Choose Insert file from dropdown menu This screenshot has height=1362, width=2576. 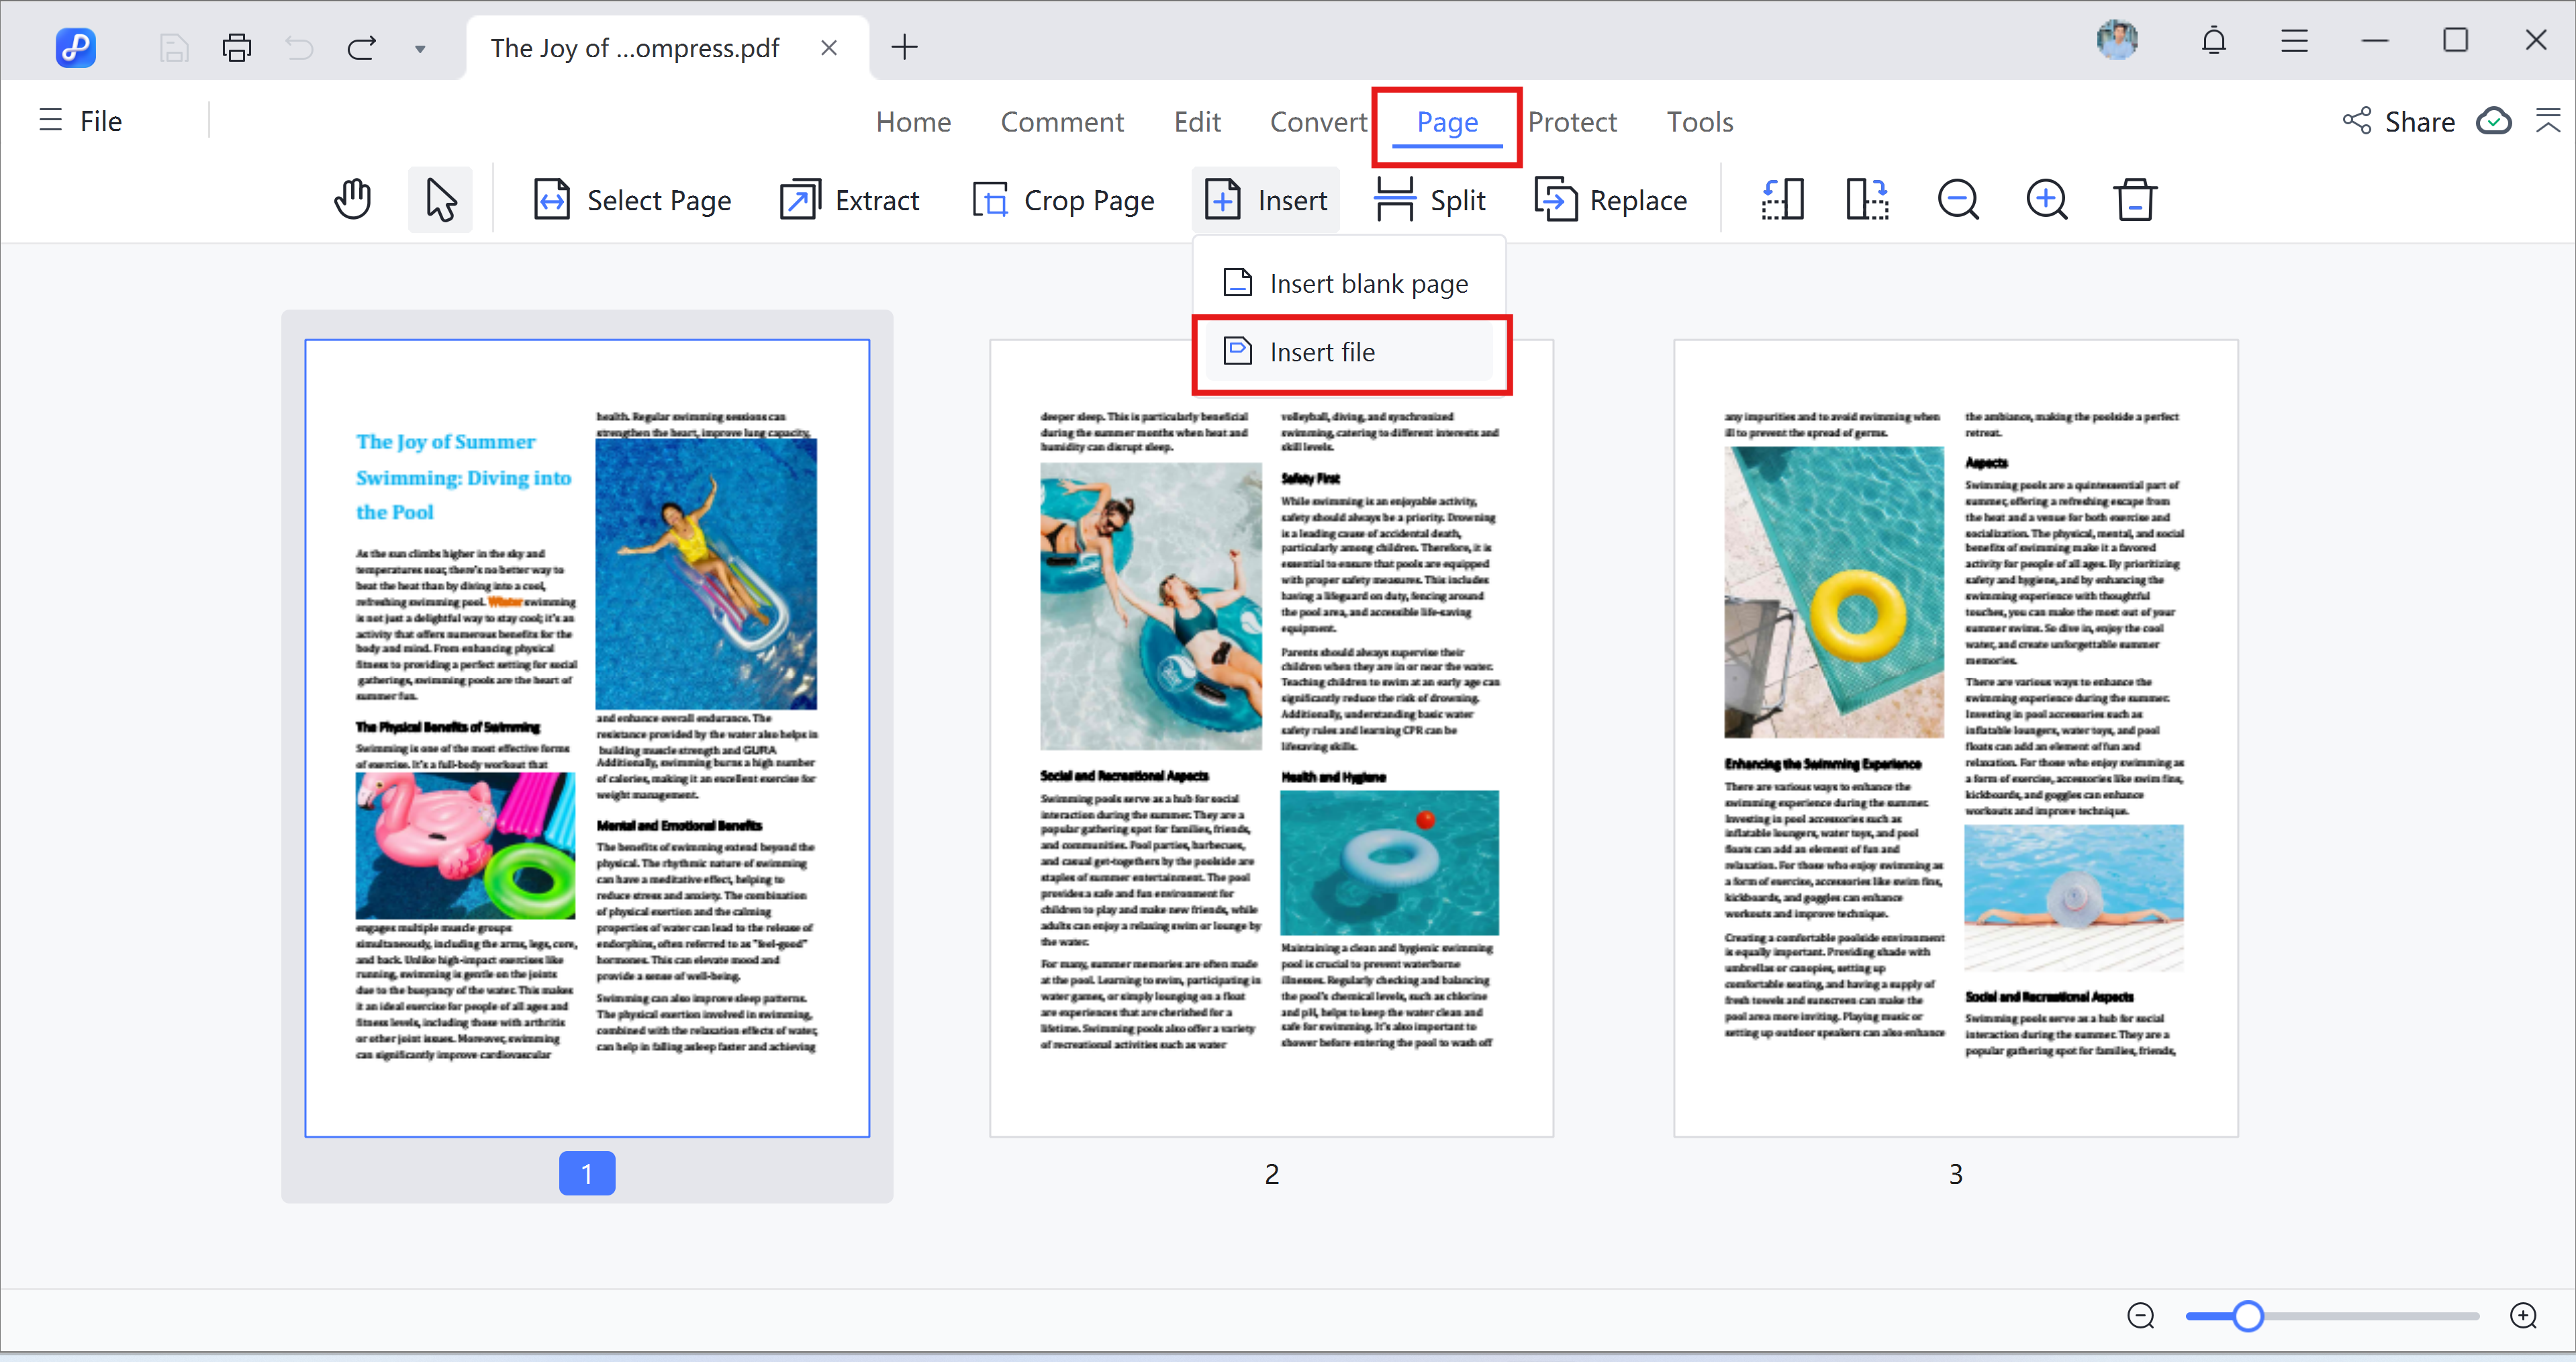pyautogui.click(x=1321, y=352)
